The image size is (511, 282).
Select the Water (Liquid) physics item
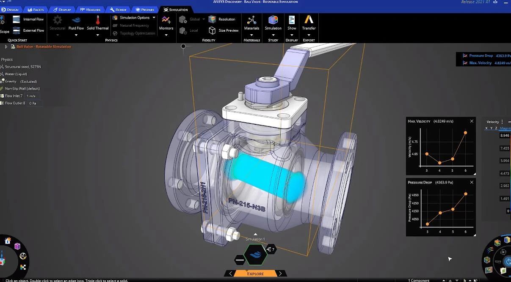(x=14, y=74)
